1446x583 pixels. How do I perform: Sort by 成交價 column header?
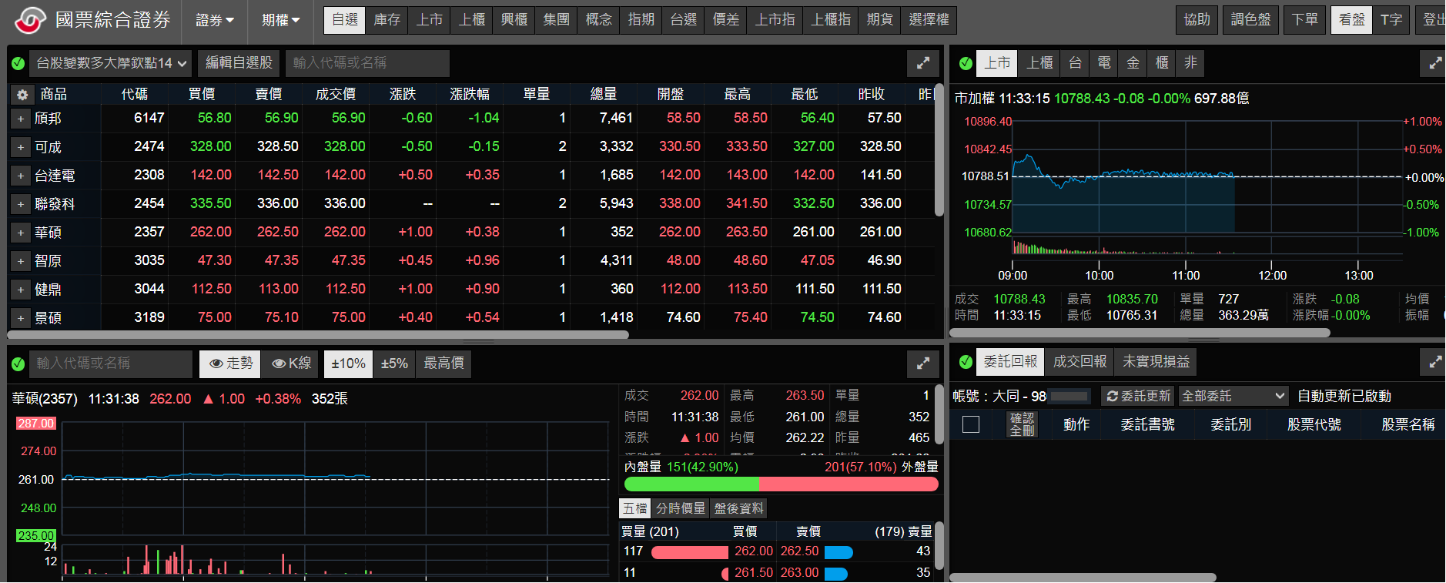pyautogui.click(x=335, y=95)
